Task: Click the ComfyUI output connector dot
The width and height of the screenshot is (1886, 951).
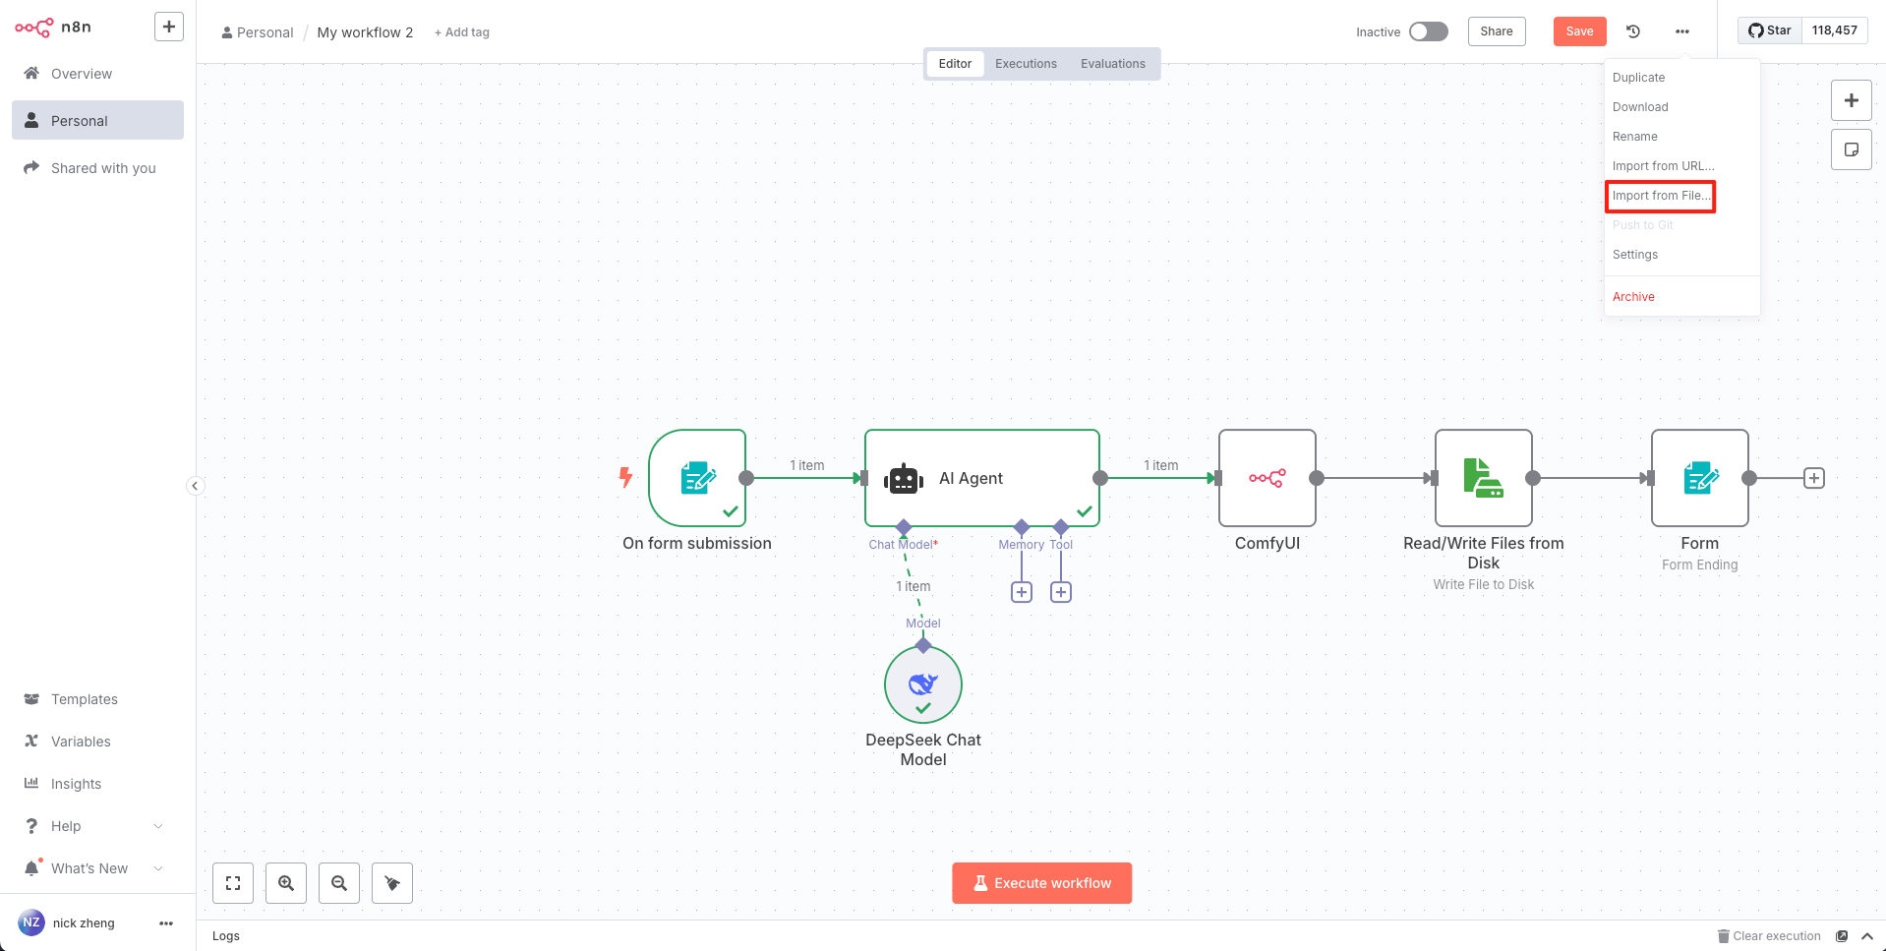Action: click(1317, 478)
